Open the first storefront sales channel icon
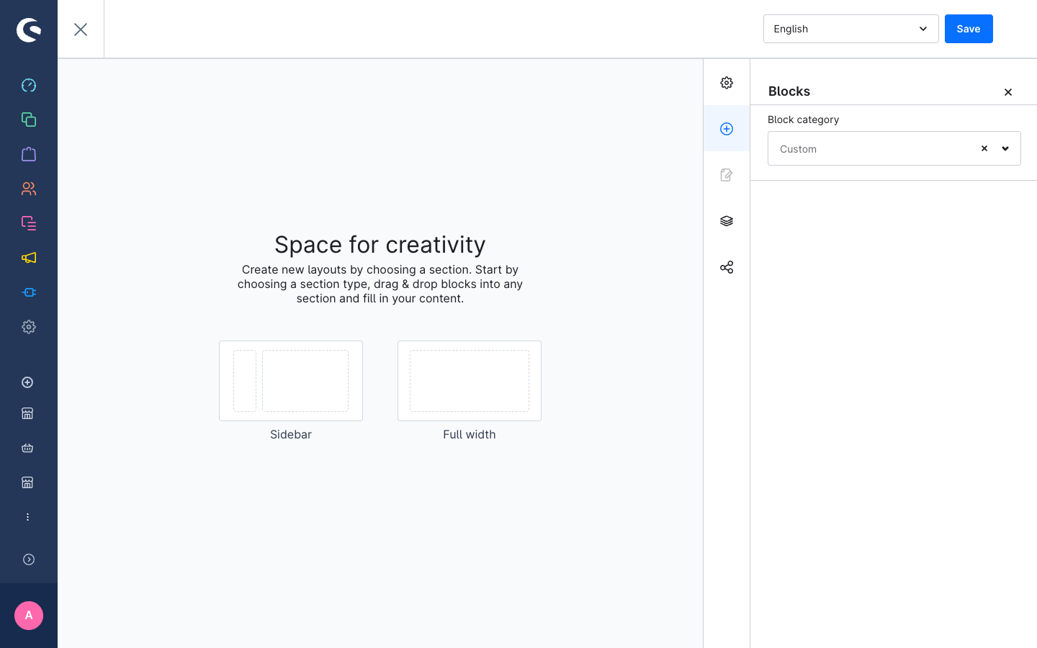This screenshot has height=648, width=1037. pos(27,413)
